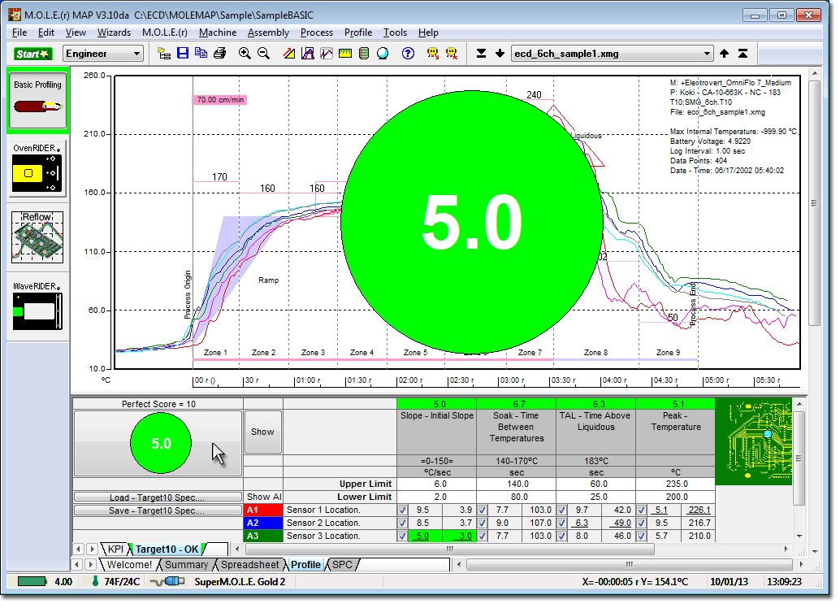Save using the blue floppy disk icon
840x608 pixels.
[x=183, y=54]
